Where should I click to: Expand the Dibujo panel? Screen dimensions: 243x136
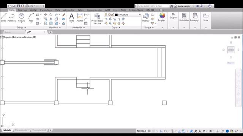21,28
